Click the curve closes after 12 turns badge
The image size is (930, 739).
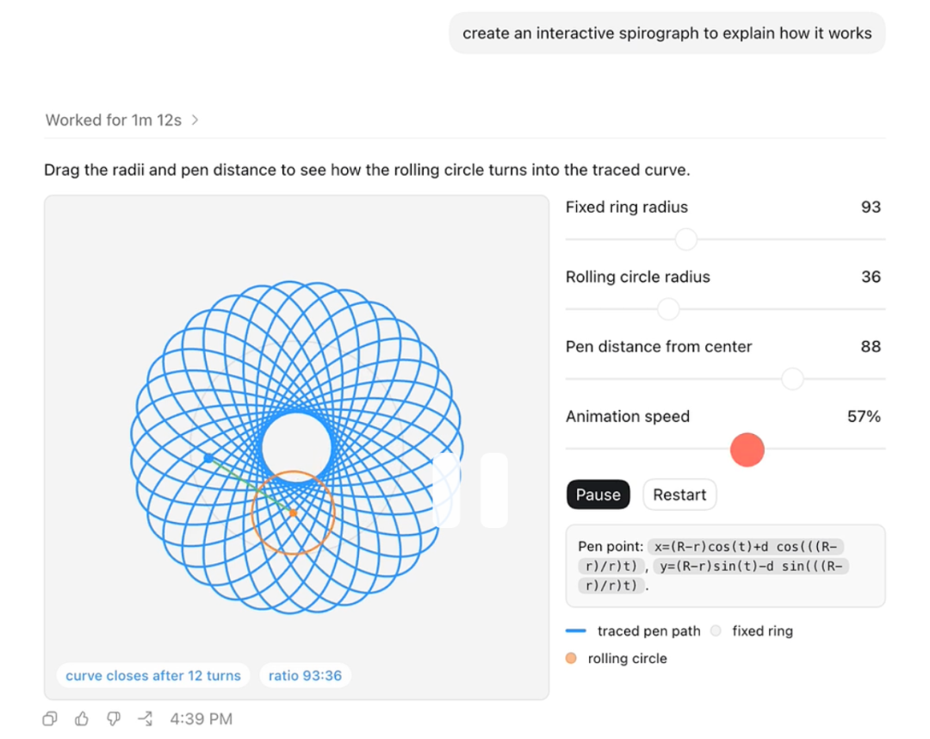tap(153, 675)
